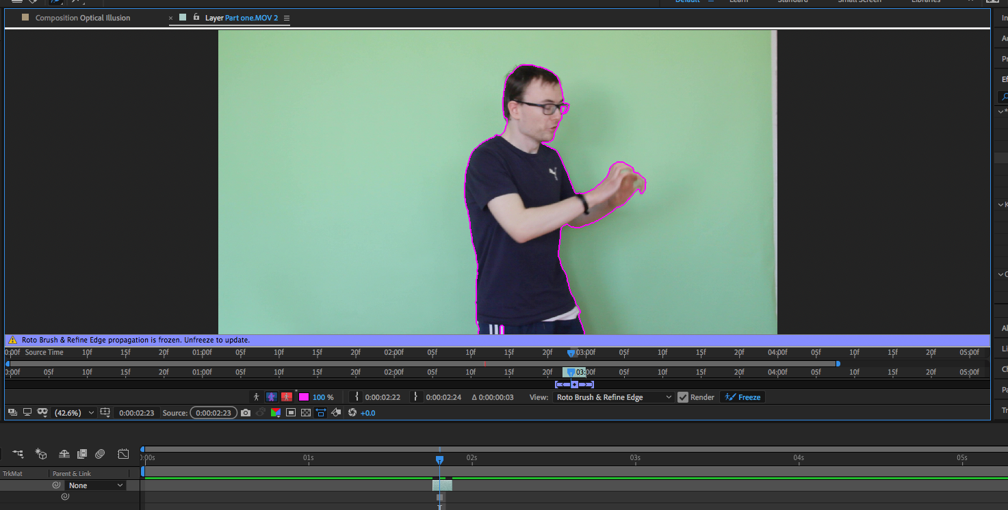Click the property pick whip in lower row
1008x510 pixels.
[x=65, y=497]
